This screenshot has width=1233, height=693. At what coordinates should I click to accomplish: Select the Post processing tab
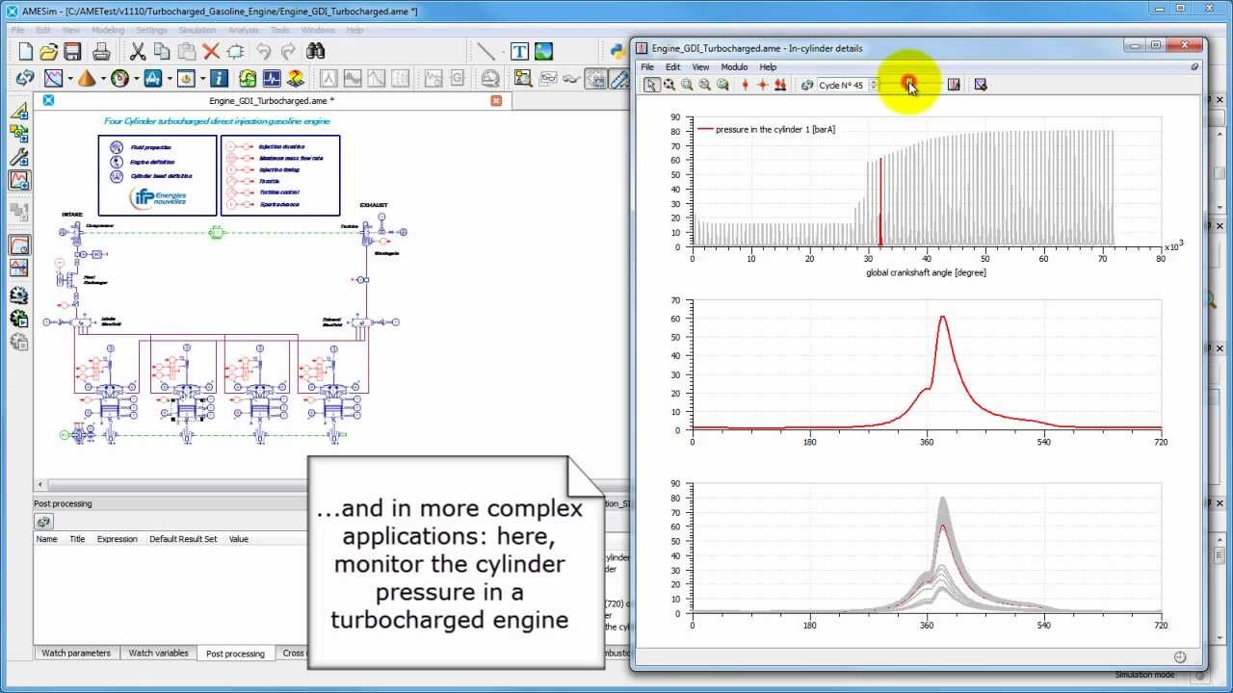(x=235, y=654)
